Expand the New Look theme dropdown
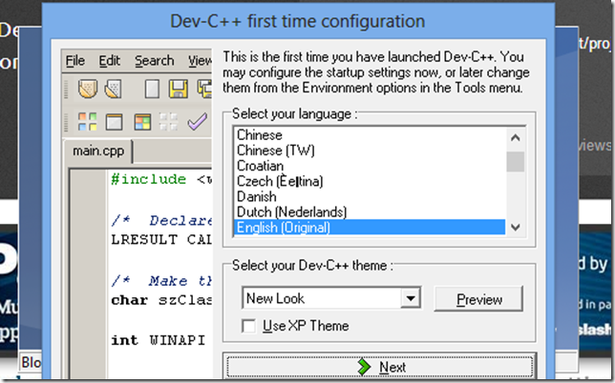Viewport: 615px width, 383px height. [411, 298]
